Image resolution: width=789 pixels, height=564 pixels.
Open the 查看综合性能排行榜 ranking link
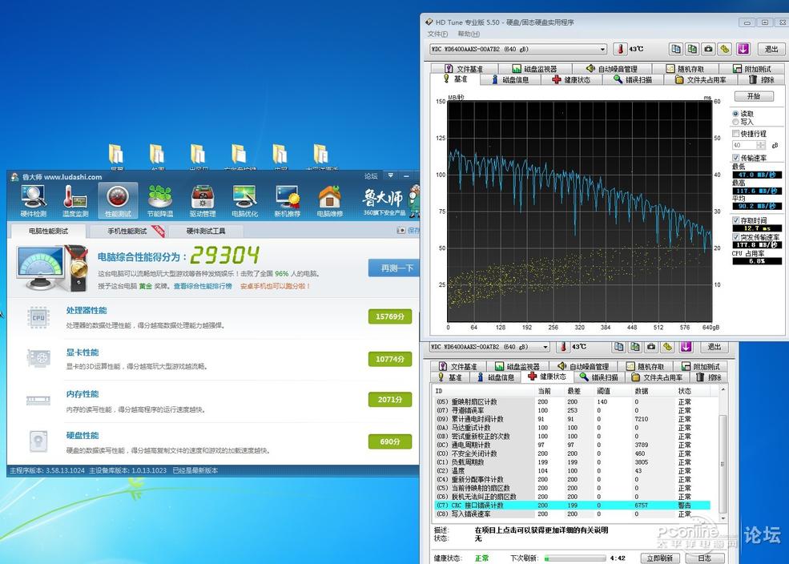pos(203,286)
